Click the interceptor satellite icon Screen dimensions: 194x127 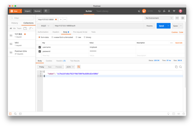pyautogui.click(x=139, y=11)
